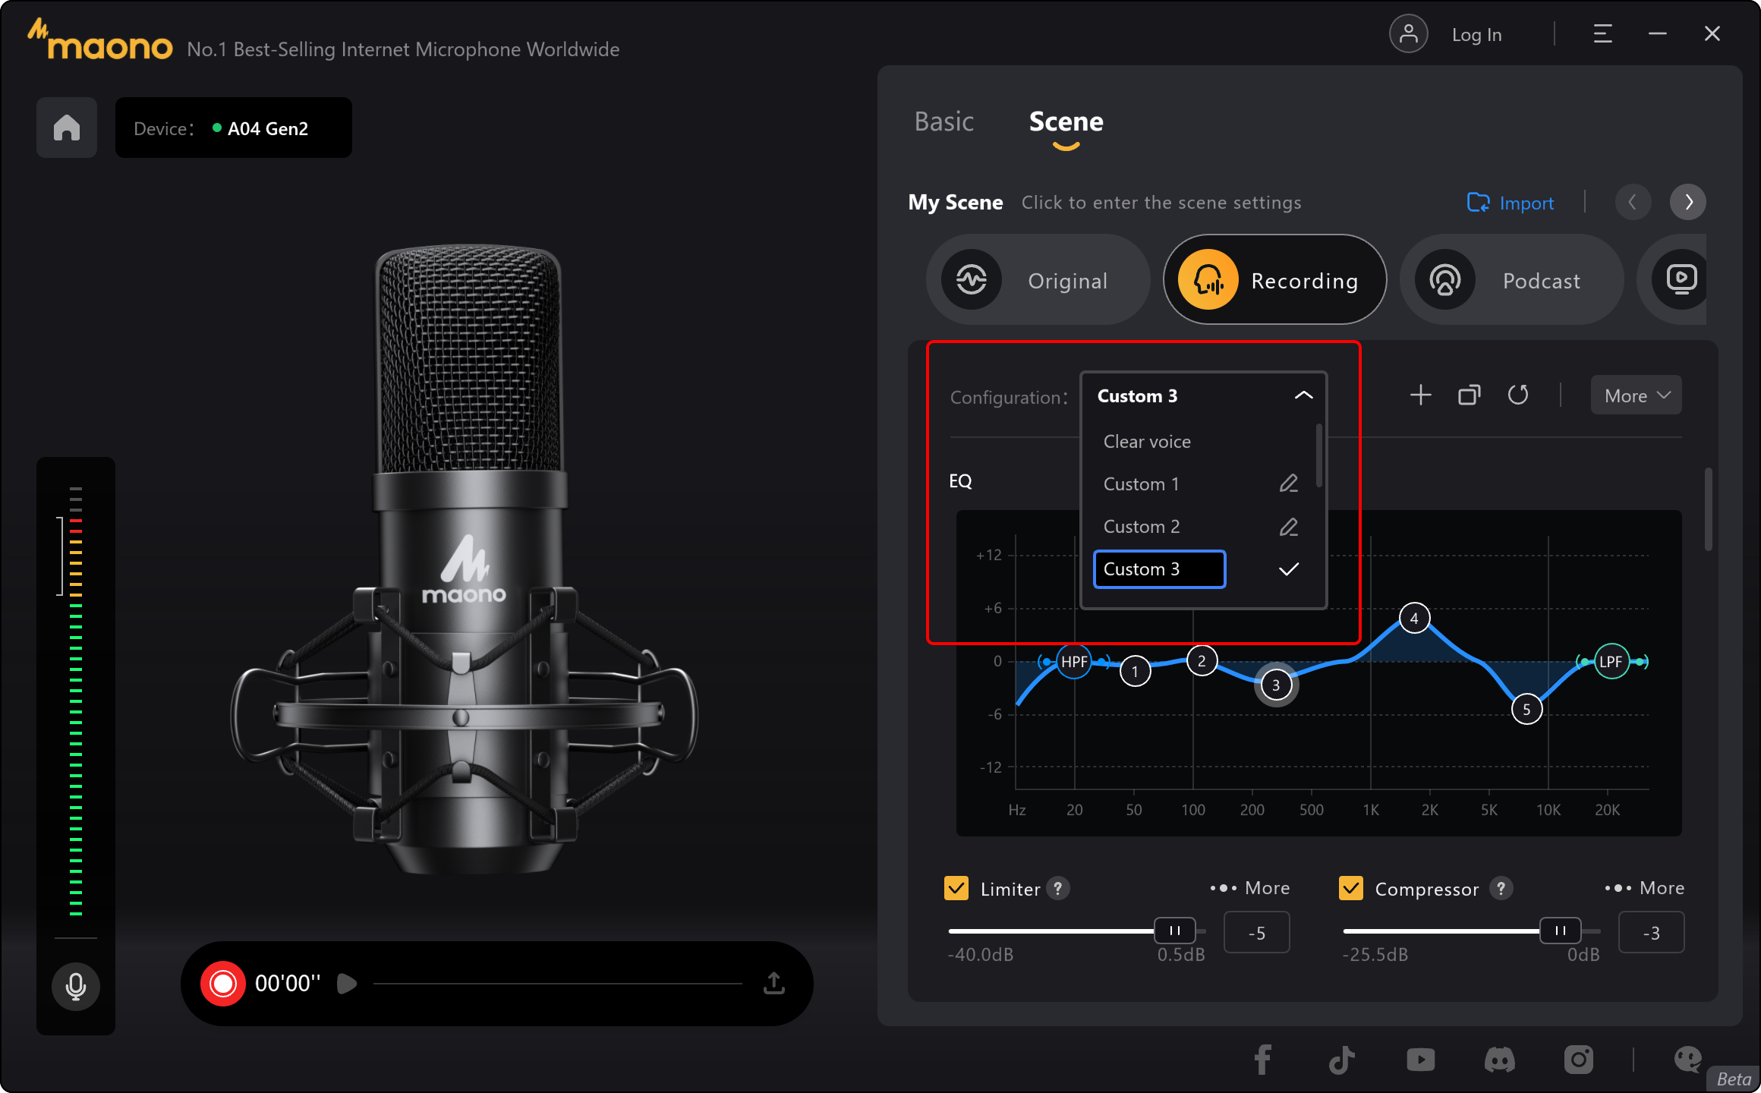This screenshot has height=1093, width=1761.
Task: Choose Custom 3 configuration in list
Action: 1159,569
